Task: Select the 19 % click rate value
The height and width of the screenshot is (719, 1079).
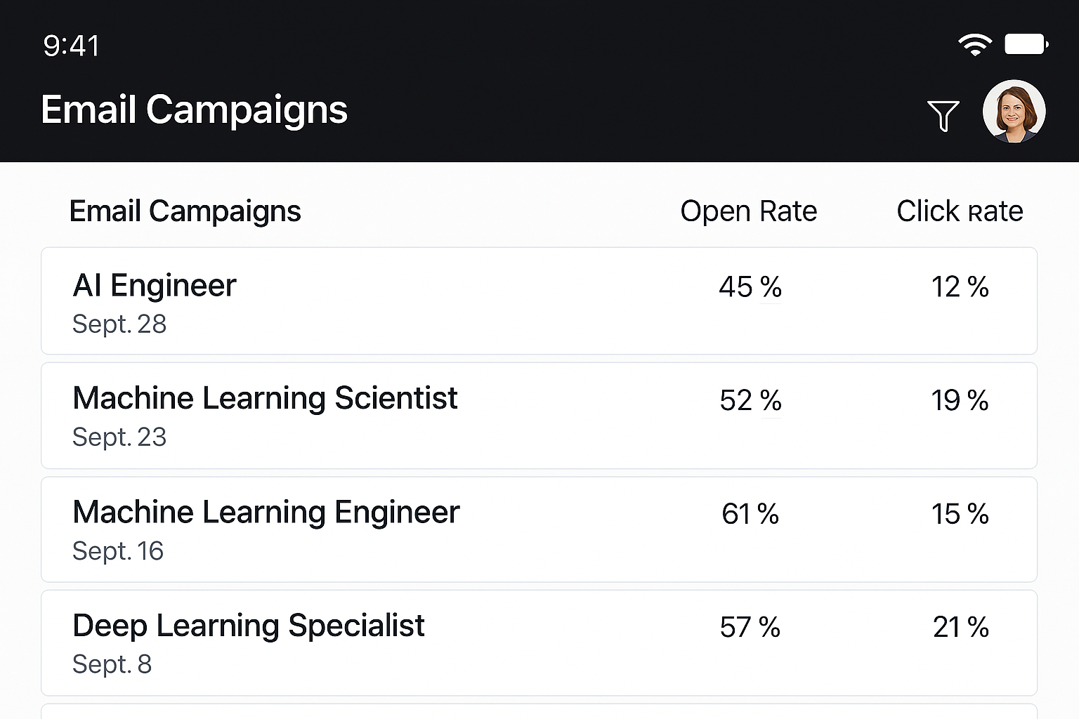Action: tap(960, 400)
